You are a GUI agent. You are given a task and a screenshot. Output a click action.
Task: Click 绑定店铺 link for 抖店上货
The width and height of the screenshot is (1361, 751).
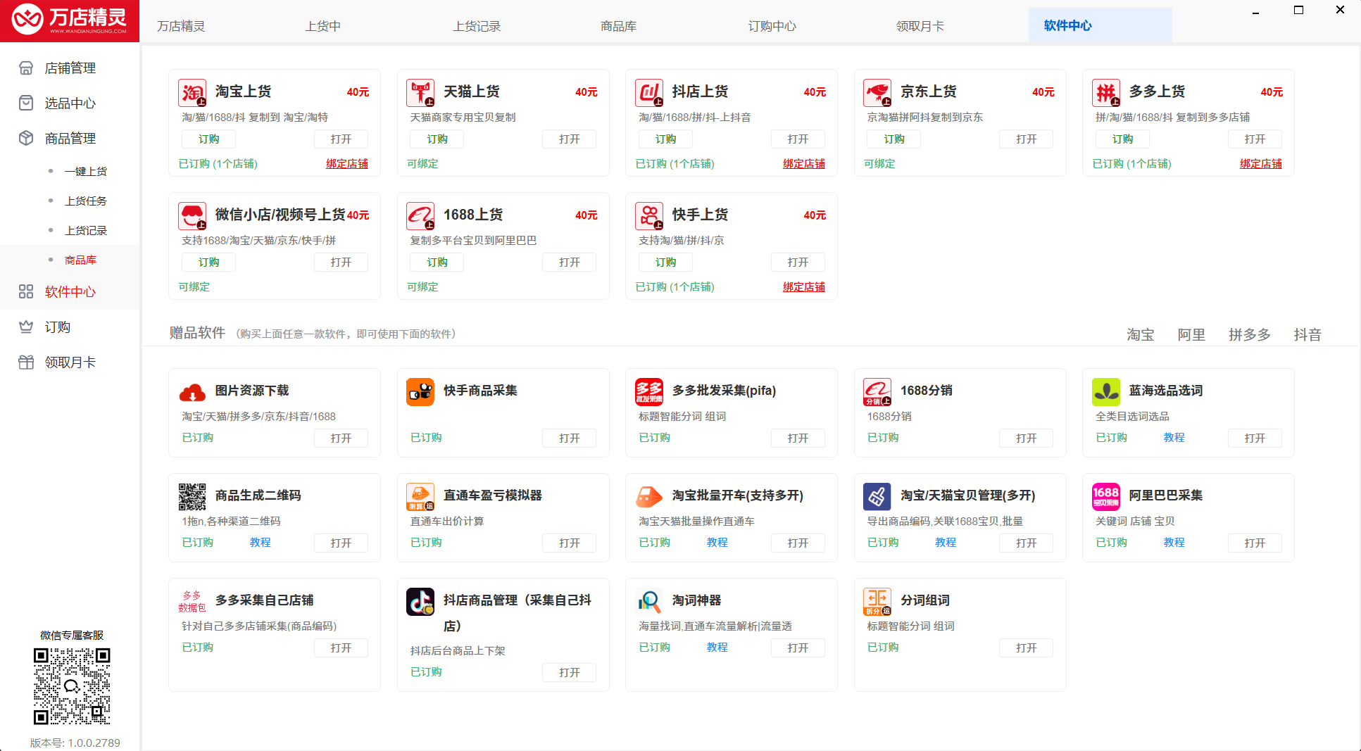point(803,164)
